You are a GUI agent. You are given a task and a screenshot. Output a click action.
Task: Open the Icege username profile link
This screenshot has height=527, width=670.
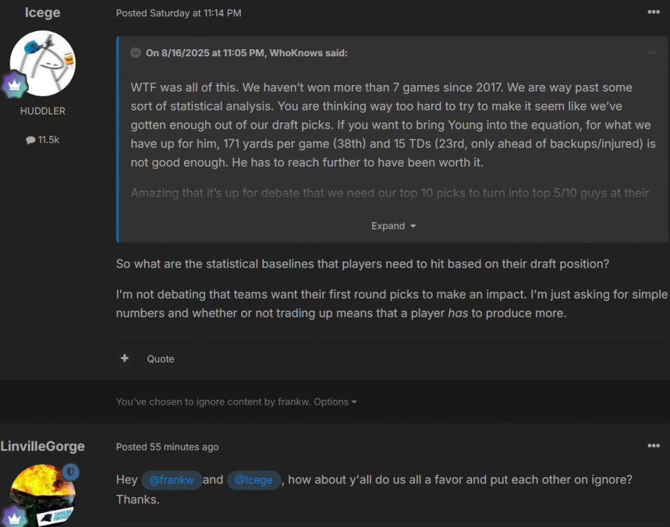click(42, 13)
